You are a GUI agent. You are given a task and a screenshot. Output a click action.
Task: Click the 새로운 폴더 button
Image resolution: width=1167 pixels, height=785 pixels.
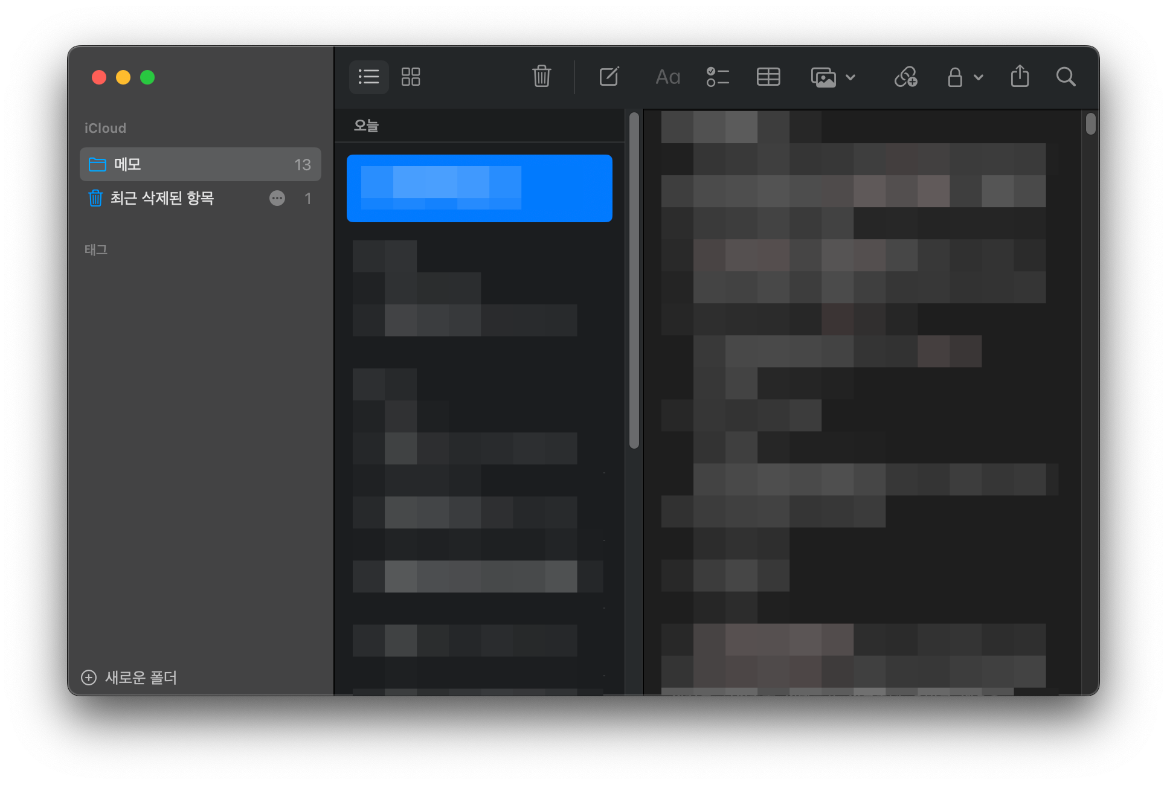[129, 678]
